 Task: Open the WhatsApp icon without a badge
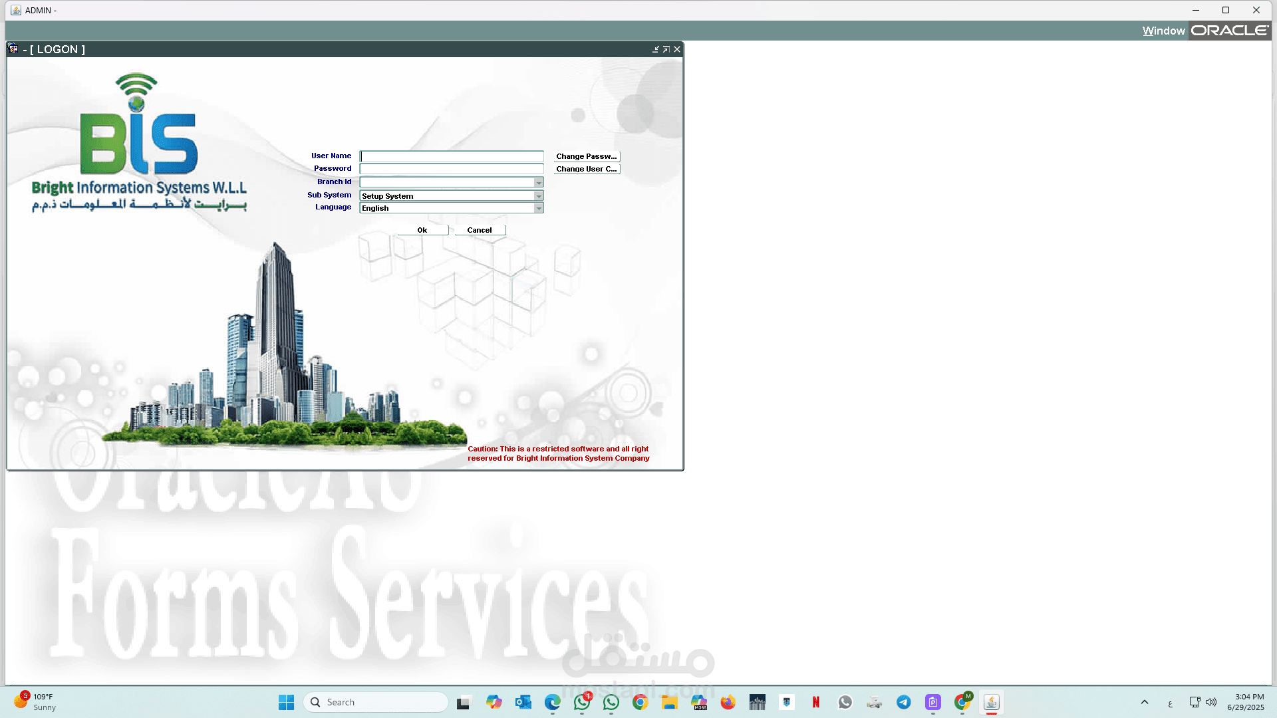point(611,702)
